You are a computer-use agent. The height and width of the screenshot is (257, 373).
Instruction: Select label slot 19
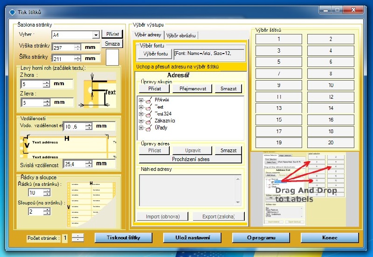[279, 143]
